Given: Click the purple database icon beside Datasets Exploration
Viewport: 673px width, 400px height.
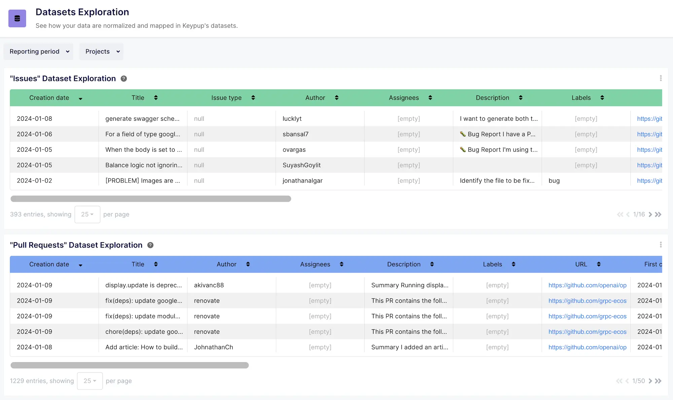Looking at the screenshot, I should [x=17, y=18].
